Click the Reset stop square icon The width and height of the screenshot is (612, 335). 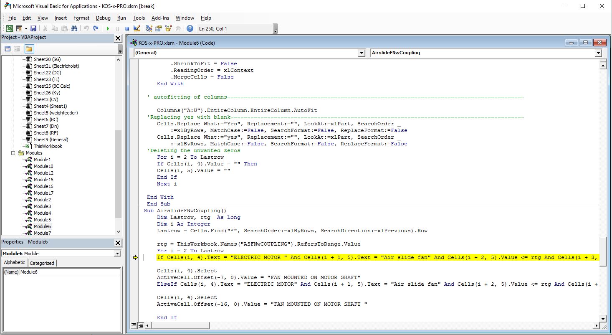127,28
